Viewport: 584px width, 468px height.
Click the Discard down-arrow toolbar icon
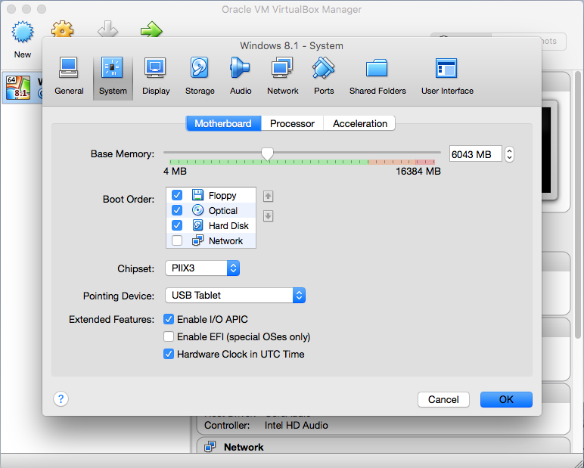point(107,29)
